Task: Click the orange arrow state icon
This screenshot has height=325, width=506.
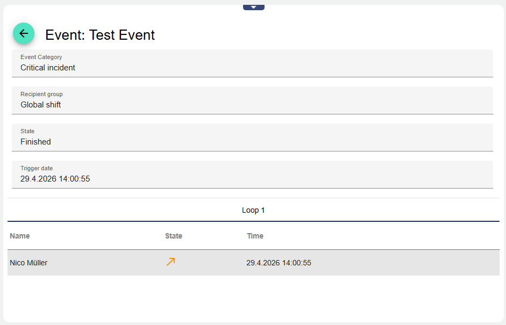Action: 170,262
